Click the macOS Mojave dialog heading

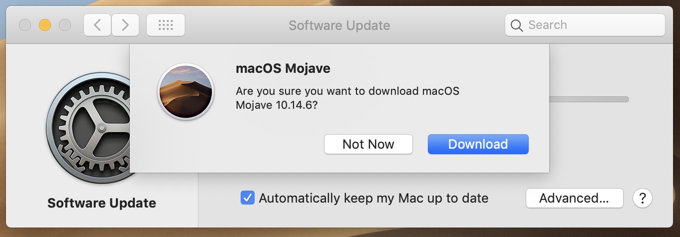pyautogui.click(x=283, y=68)
